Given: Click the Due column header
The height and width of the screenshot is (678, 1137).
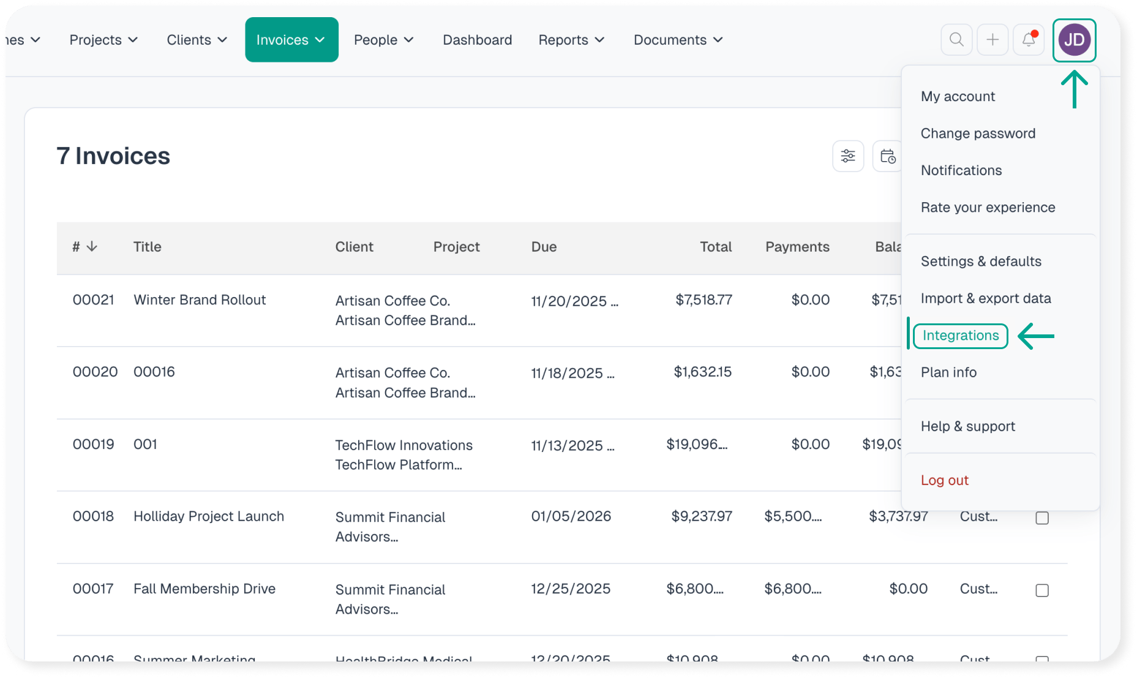Looking at the screenshot, I should [x=544, y=247].
